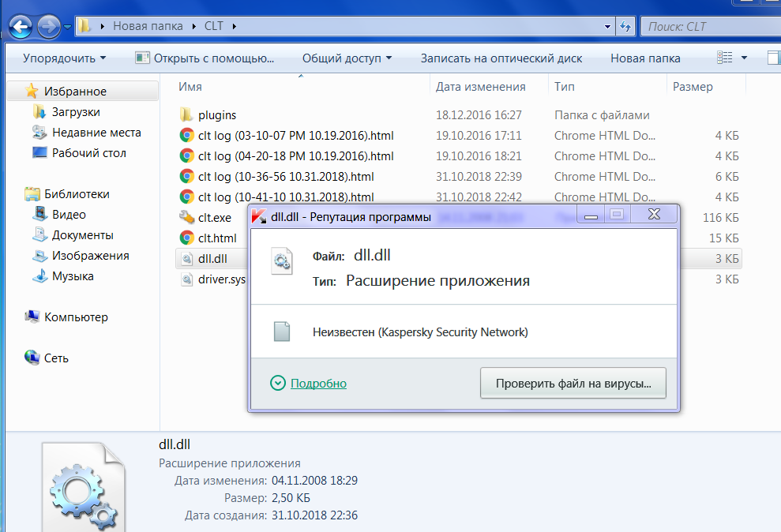Click the driver.sys file icon

pyautogui.click(x=187, y=279)
